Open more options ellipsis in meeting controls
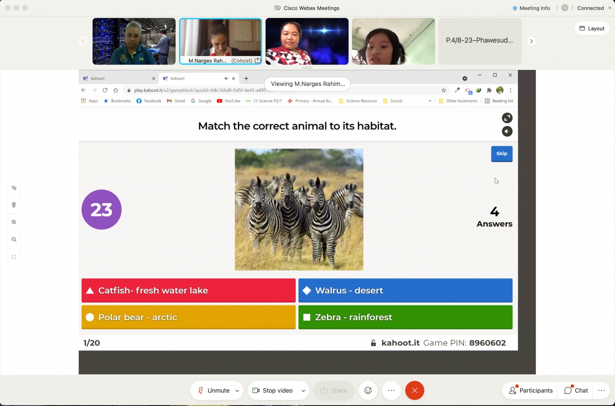615x406 pixels. tap(391, 390)
